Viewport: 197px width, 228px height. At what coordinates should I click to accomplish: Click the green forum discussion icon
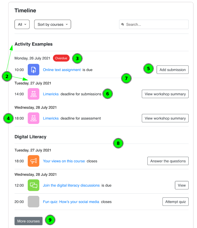coord(34,185)
